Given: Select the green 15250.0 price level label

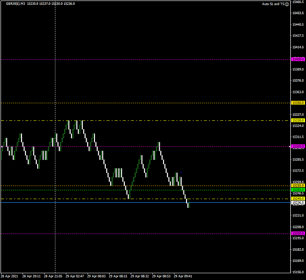Looking at the screenshot, I should tap(298, 190).
